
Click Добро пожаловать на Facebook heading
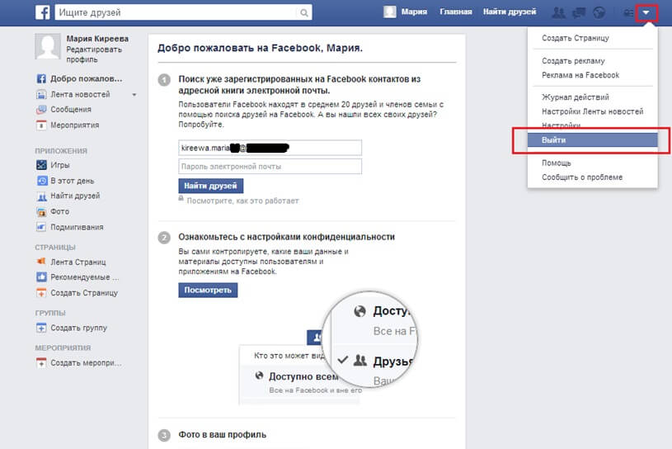click(260, 48)
